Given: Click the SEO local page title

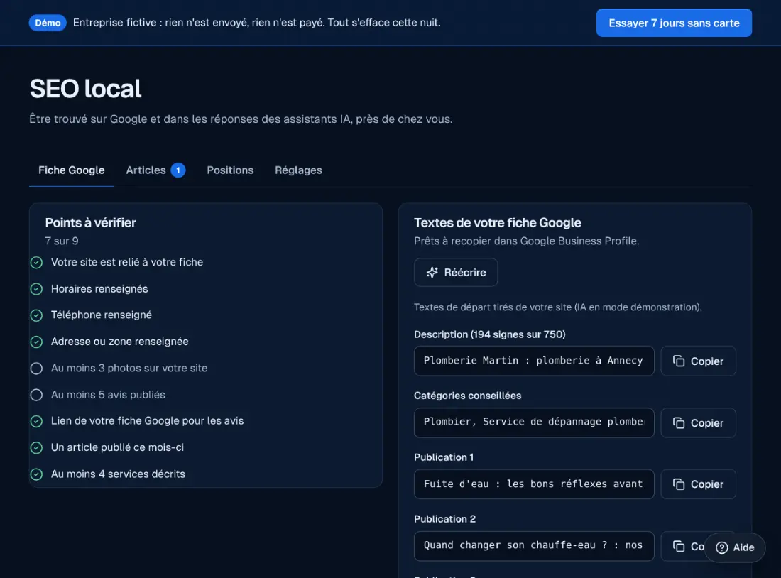Looking at the screenshot, I should [86, 89].
